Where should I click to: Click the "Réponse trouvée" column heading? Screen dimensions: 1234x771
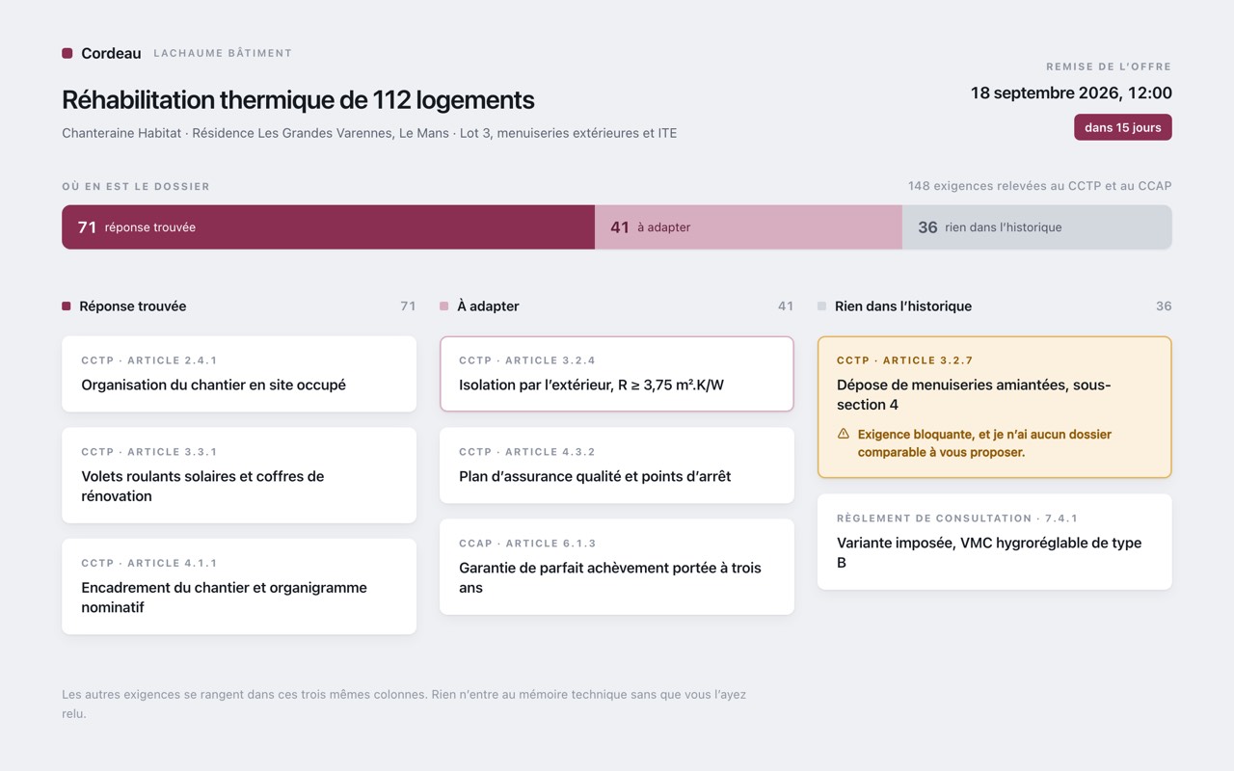133,306
